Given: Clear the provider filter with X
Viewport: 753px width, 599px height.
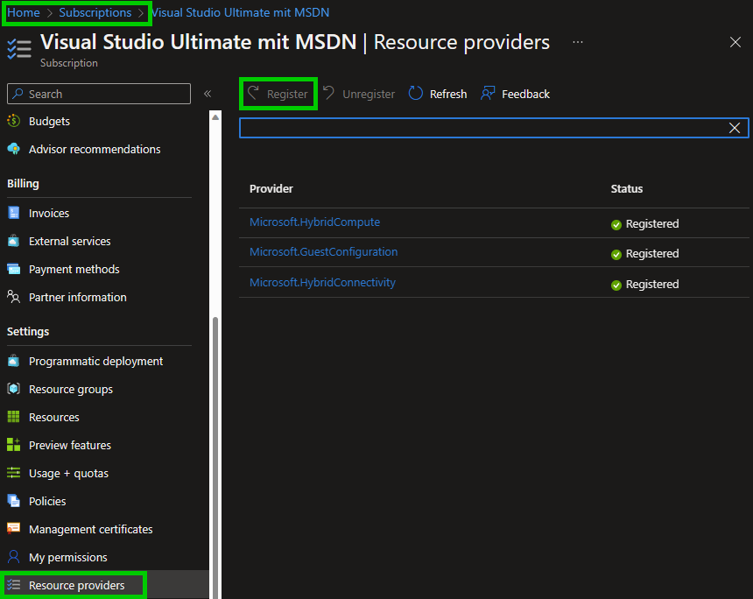Looking at the screenshot, I should 735,128.
